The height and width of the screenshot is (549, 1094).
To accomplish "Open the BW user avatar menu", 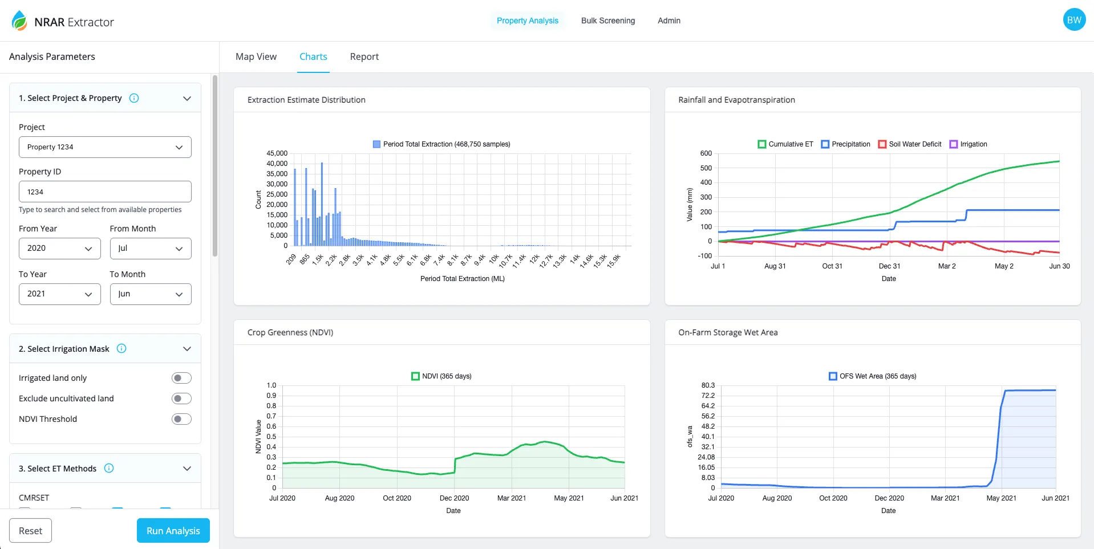I will [x=1073, y=20].
